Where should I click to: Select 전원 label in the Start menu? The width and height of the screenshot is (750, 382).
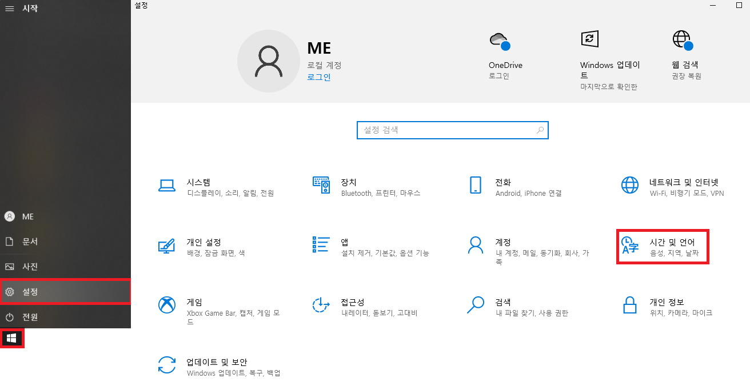pos(30,317)
